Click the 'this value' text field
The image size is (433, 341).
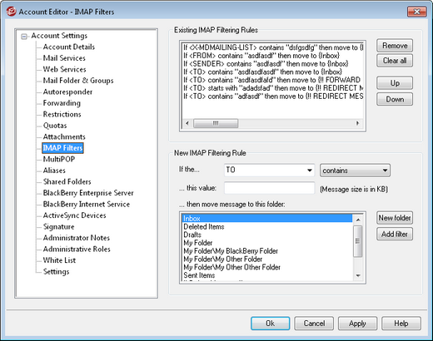point(269,188)
